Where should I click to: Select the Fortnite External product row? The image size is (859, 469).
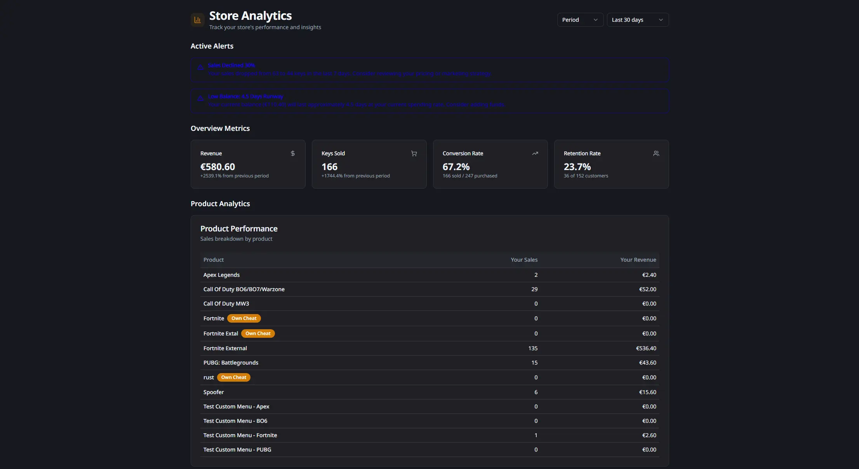click(x=429, y=348)
